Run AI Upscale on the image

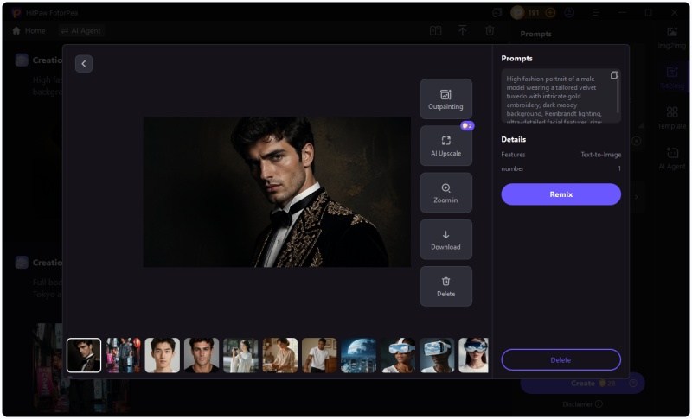click(x=445, y=146)
